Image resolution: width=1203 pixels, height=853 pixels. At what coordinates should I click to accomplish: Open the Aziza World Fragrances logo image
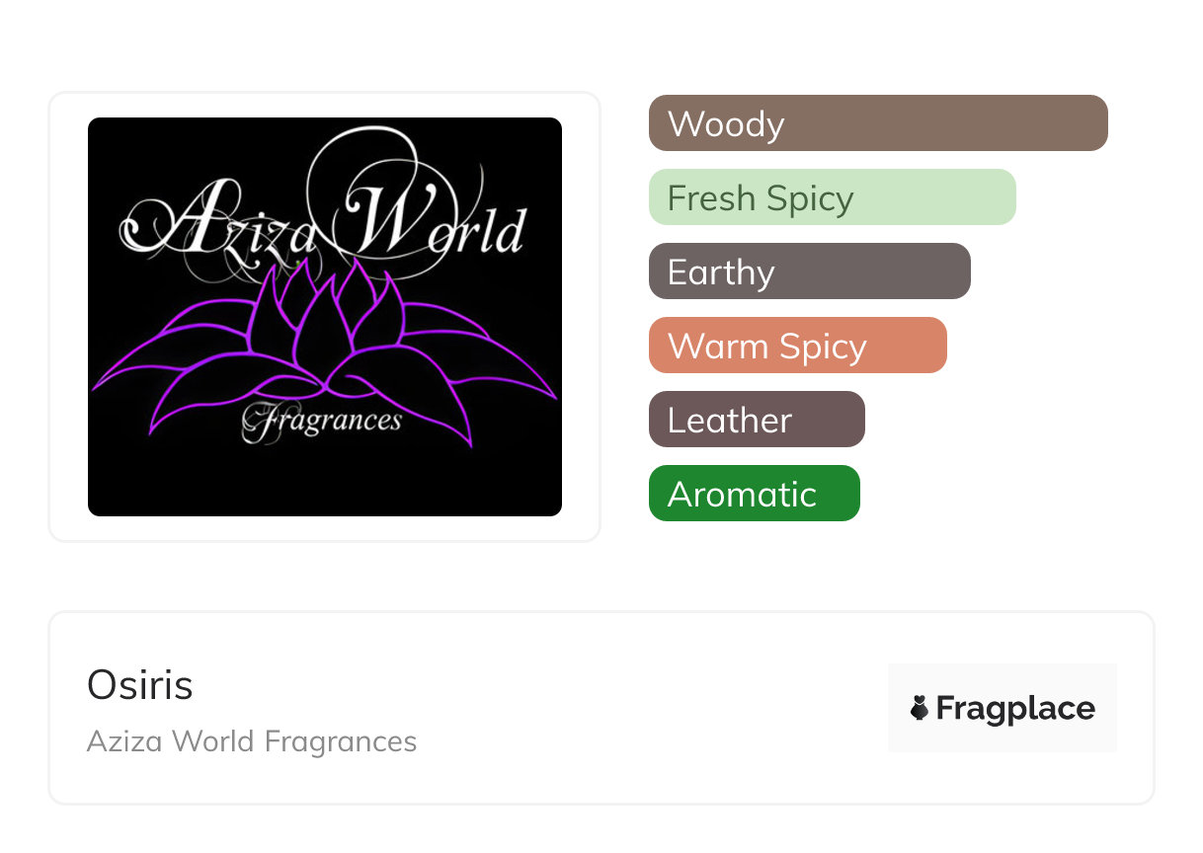pyautogui.click(x=325, y=317)
